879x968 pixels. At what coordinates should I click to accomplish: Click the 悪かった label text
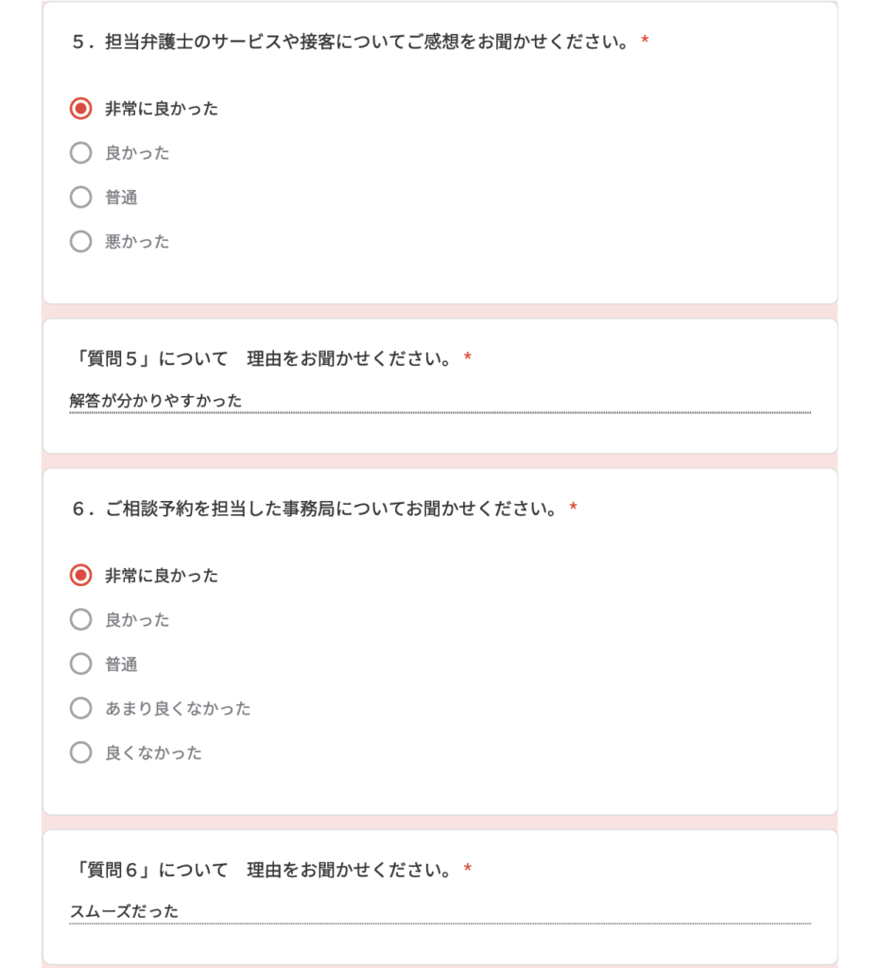pos(137,241)
